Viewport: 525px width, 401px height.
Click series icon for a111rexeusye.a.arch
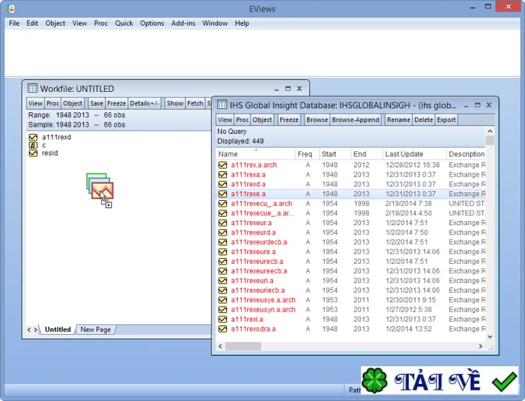point(222,300)
